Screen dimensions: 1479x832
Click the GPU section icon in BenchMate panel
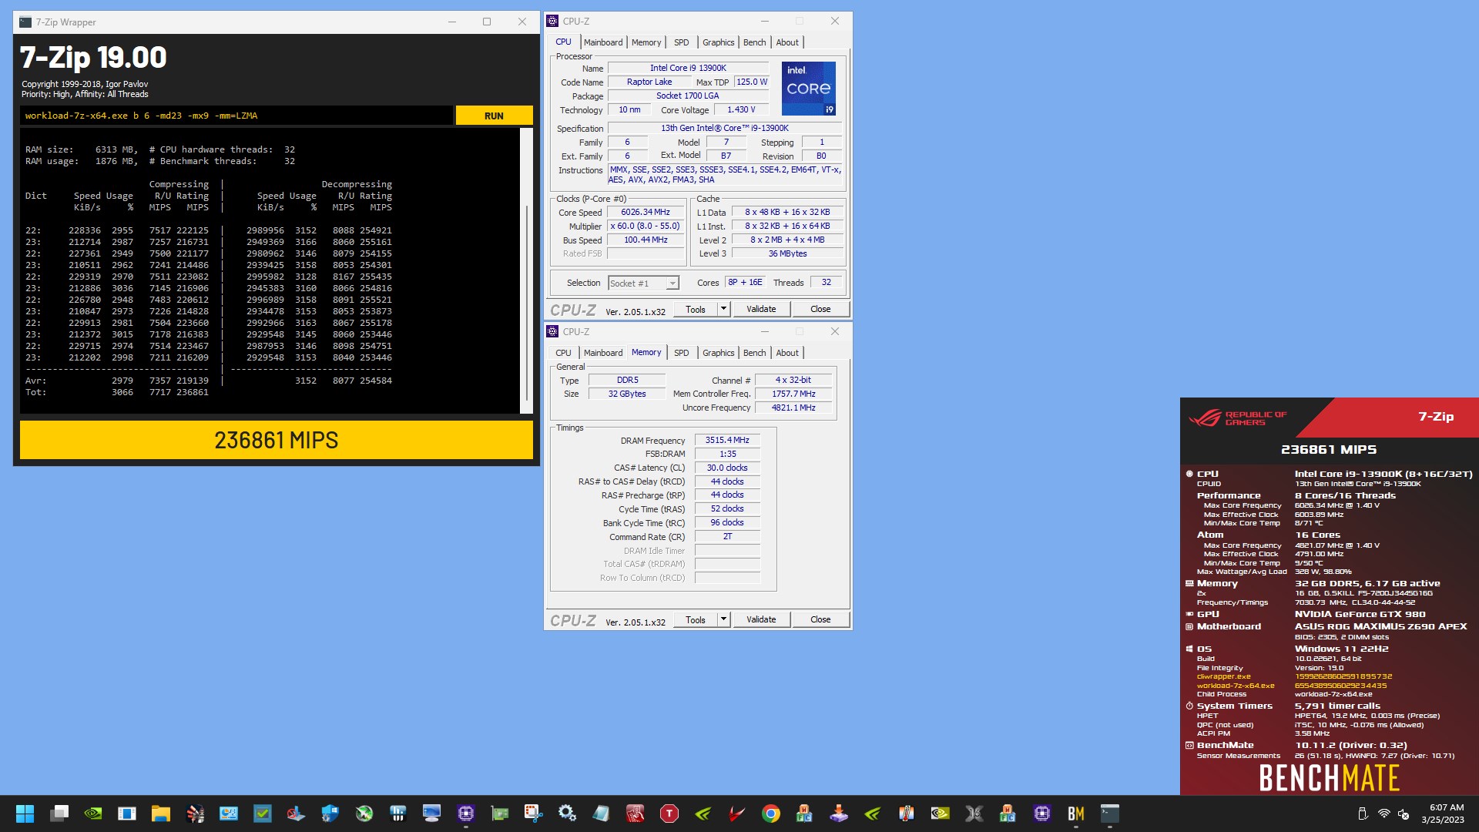[1189, 614]
